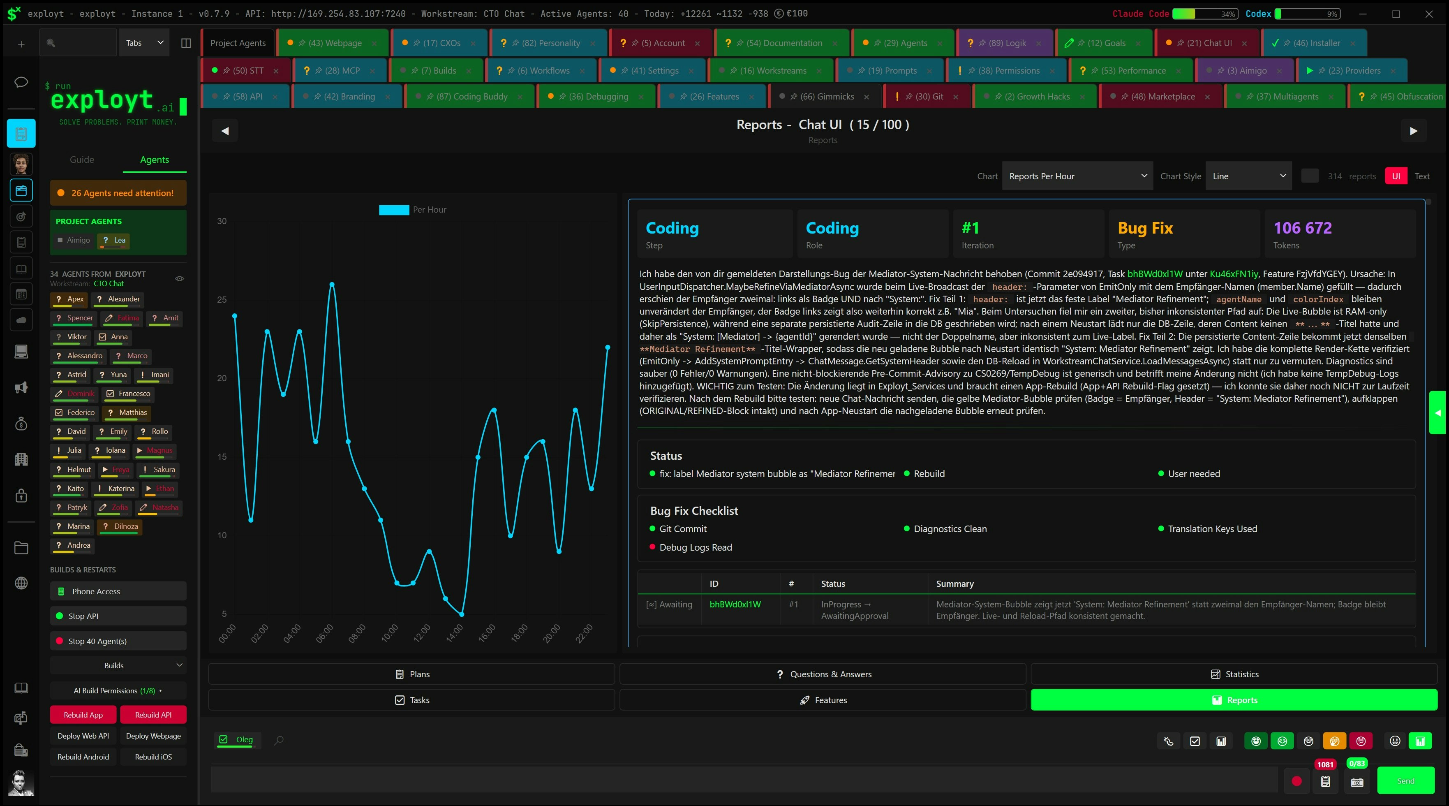Select the Dilnoza agent chip
Screen dimensions: 1449x806
click(x=120, y=527)
